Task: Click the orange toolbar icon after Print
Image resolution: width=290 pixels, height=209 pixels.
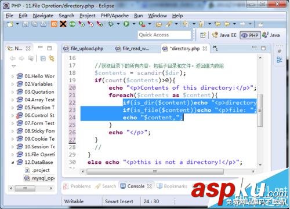Action: tap(54, 24)
